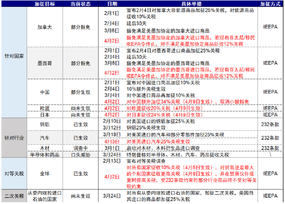The width and height of the screenshot is (285, 204).
Task: Click 232条款 in the 木材 row
Action: pyautogui.click(x=270, y=148)
